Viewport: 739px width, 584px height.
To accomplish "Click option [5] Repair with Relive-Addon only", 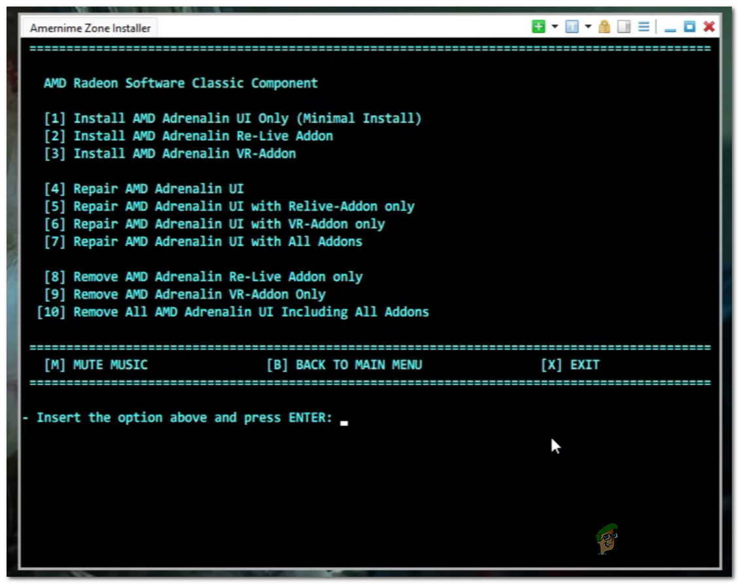I will pyautogui.click(x=229, y=206).
